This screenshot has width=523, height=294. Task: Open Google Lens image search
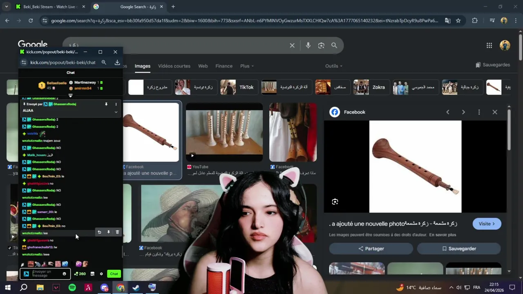click(321, 45)
